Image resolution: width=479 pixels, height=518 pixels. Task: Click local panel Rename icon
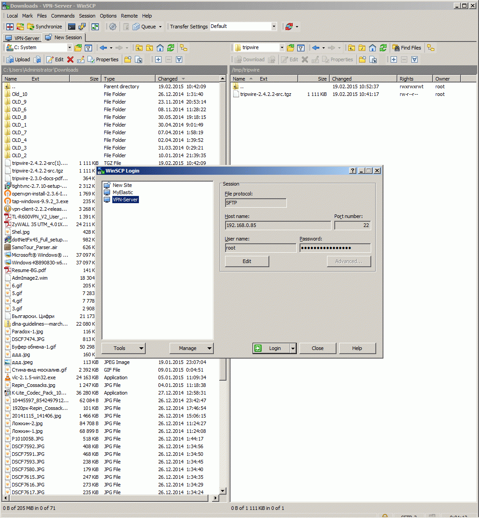pyautogui.click(x=80, y=59)
